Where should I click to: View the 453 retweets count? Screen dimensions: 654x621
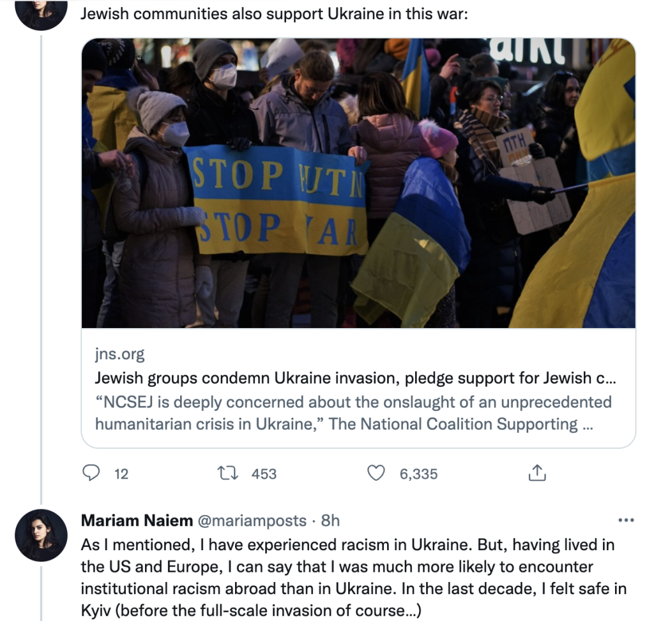(x=264, y=474)
